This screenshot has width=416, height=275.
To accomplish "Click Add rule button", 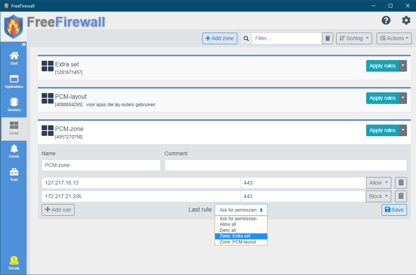I will tap(58, 210).
